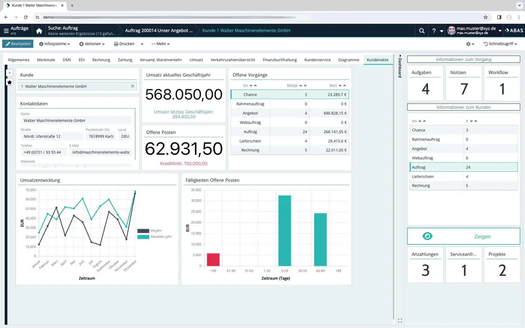Click the printer icon next to Drucken
525x328 pixels.
coord(115,44)
